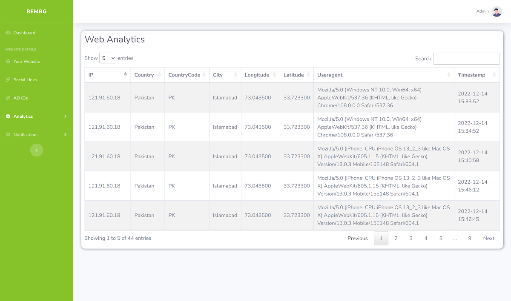This screenshot has width=511, height=301.
Task: Click the link icon beside Social Links
Action: 8,80
